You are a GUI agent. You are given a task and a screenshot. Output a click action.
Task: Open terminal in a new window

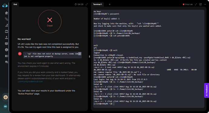tap(201, 5)
